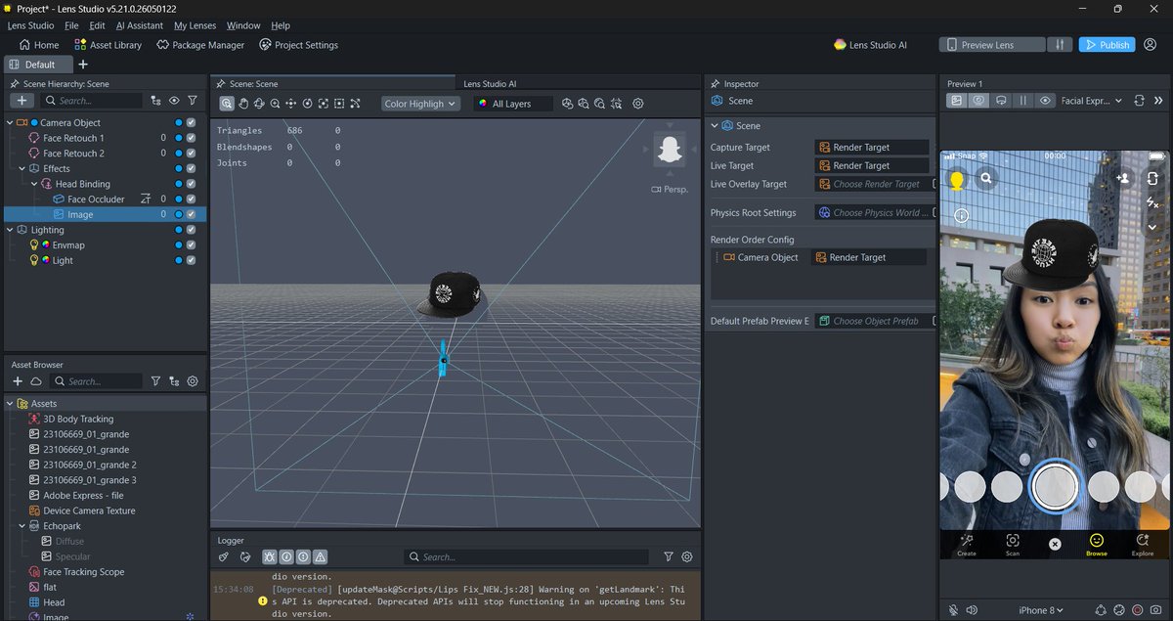The width and height of the screenshot is (1173, 621).
Task: Pause the preview playback
Action: click(1023, 101)
